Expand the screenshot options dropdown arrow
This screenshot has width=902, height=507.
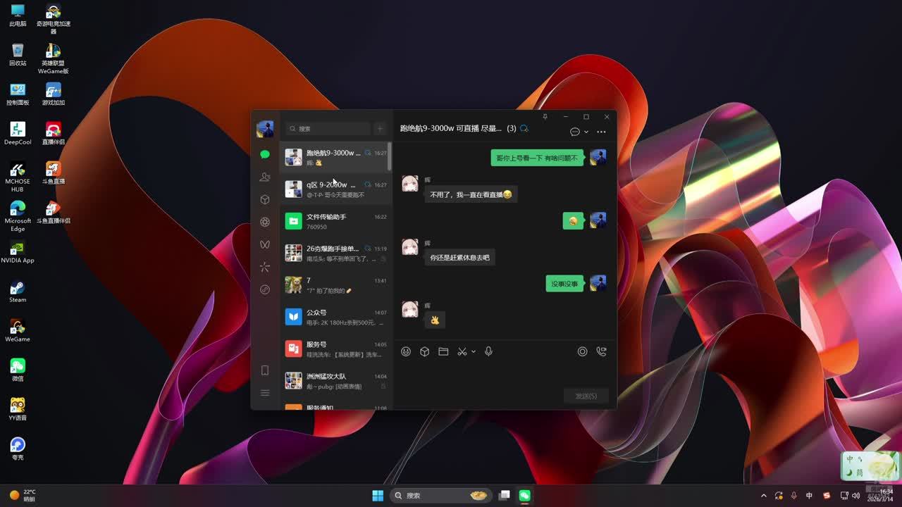click(474, 351)
